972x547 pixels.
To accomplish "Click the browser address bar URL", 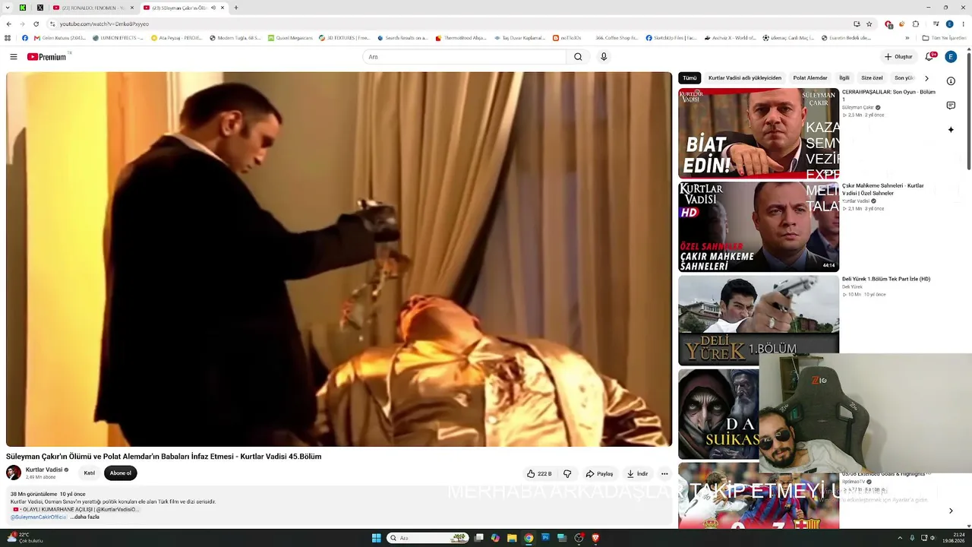I will click(105, 24).
